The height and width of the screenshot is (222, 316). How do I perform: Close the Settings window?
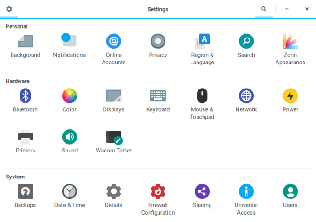click(x=307, y=9)
